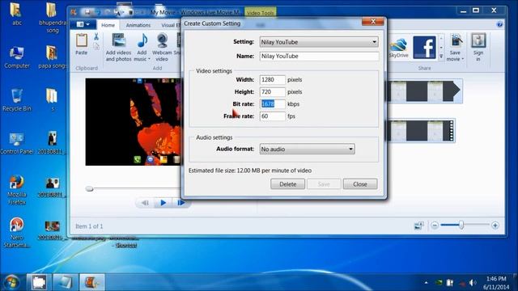Select the Height field showing 720

(x=272, y=91)
